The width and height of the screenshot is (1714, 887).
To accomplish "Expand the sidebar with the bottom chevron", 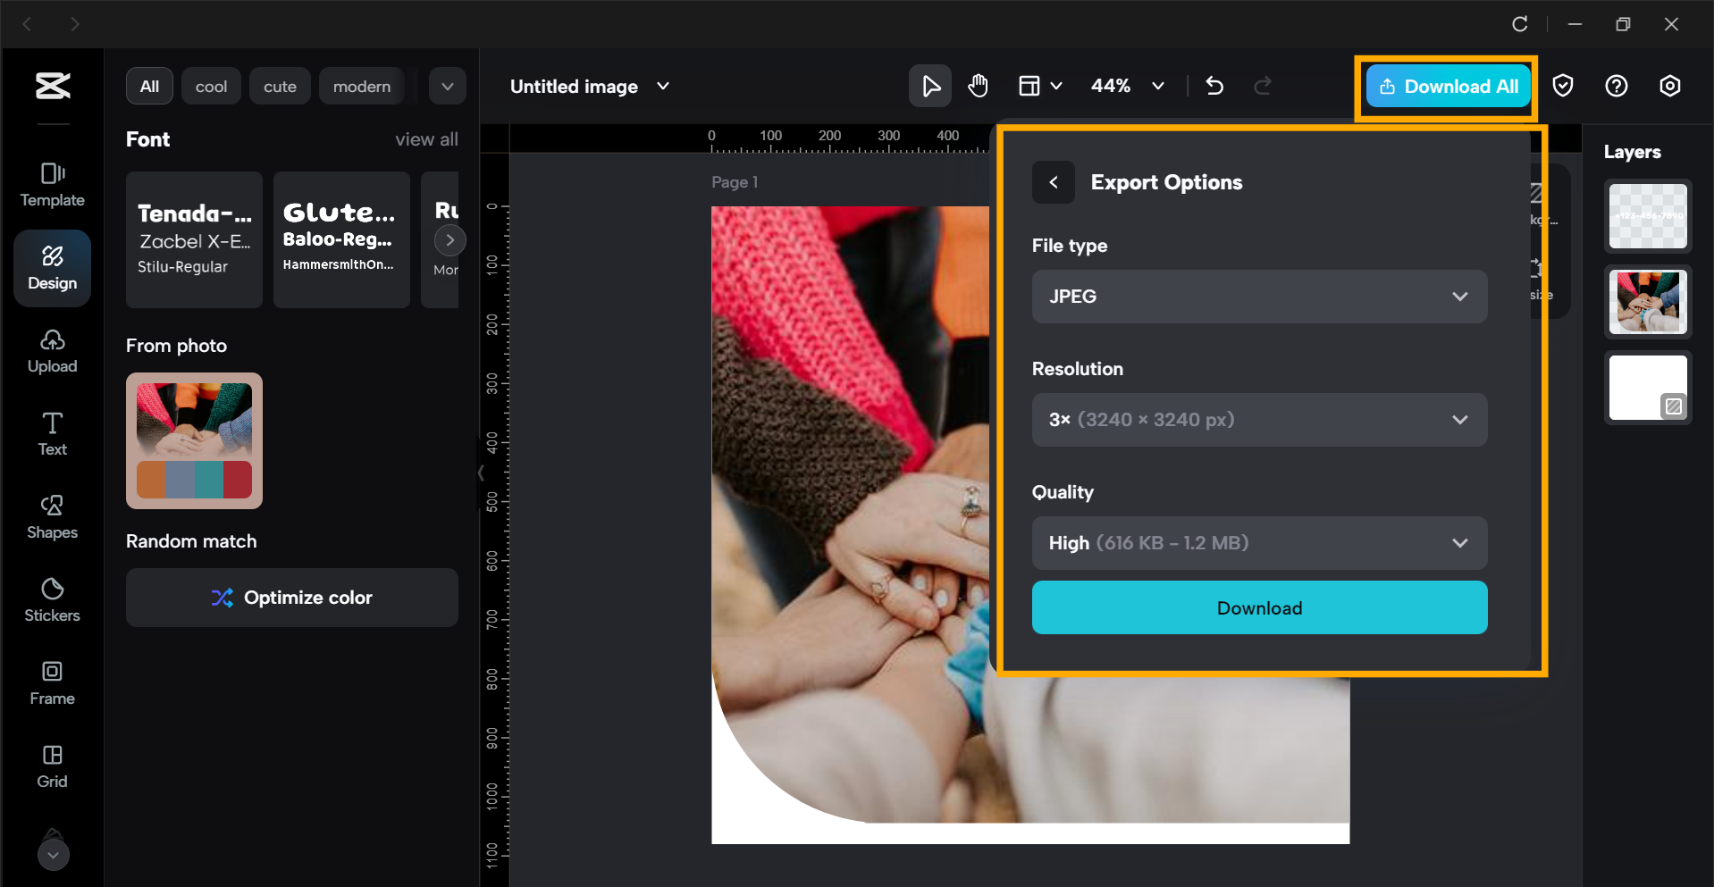I will pyautogui.click(x=53, y=855).
